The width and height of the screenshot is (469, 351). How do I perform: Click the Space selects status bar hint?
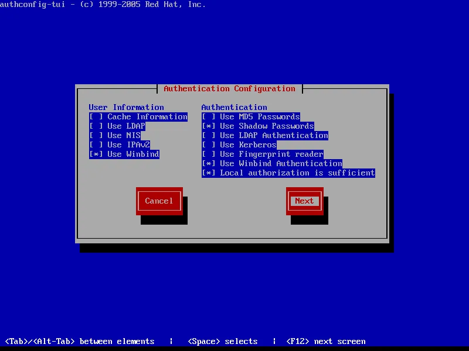222,341
